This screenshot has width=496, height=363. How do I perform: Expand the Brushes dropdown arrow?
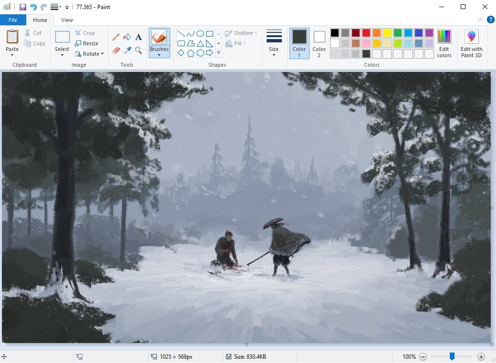click(x=159, y=55)
